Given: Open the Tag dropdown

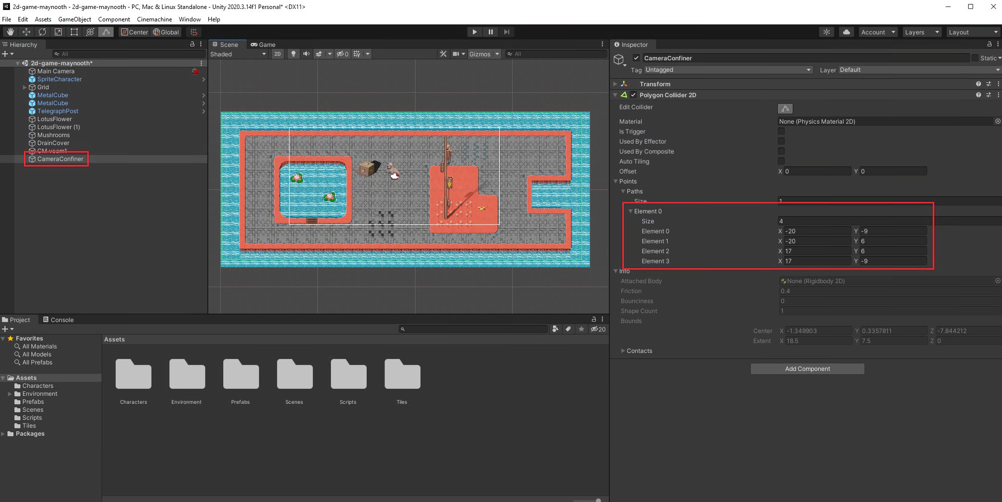Looking at the screenshot, I should [728, 70].
